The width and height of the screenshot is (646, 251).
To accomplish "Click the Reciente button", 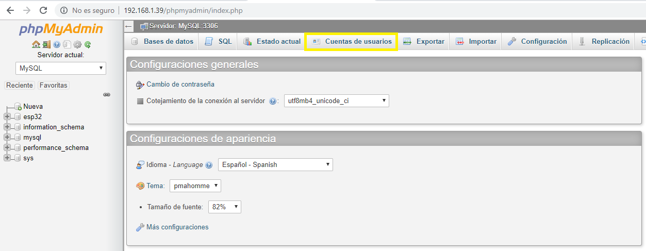I will point(20,86).
